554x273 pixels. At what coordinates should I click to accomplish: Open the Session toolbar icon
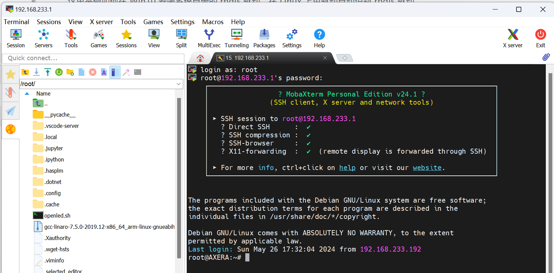(x=16, y=38)
